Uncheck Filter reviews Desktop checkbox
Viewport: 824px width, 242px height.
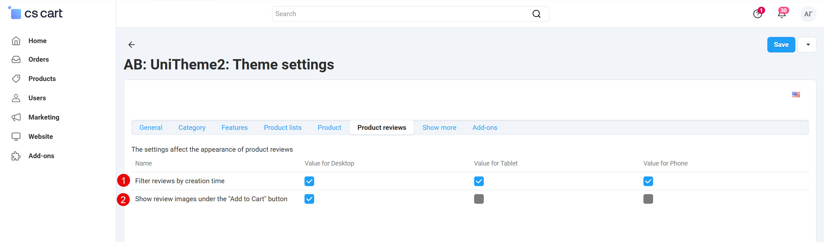[309, 181]
